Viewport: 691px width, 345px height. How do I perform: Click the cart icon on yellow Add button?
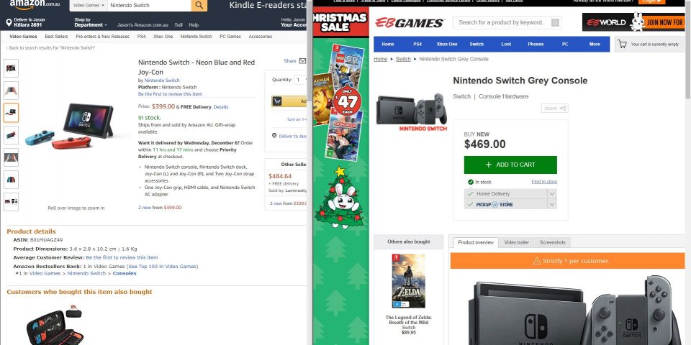pyautogui.click(x=277, y=101)
